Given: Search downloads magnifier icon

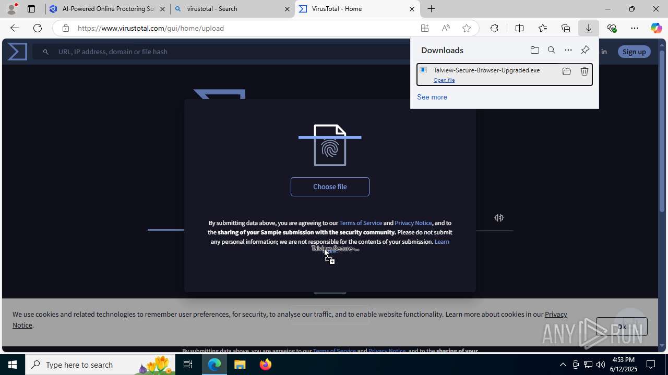Looking at the screenshot, I should point(552,50).
